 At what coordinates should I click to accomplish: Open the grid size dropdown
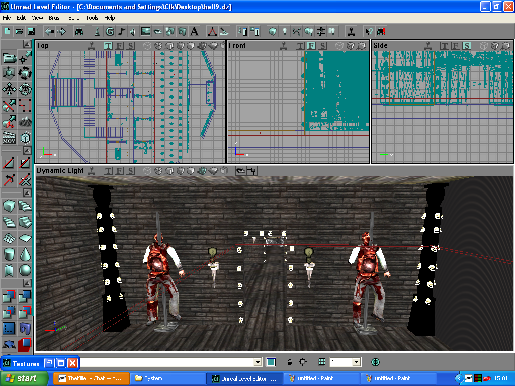pyautogui.click(x=356, y=362)
